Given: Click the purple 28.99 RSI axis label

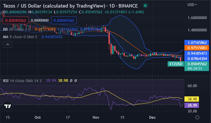Looking at the screenshot, I should point(192,105).
